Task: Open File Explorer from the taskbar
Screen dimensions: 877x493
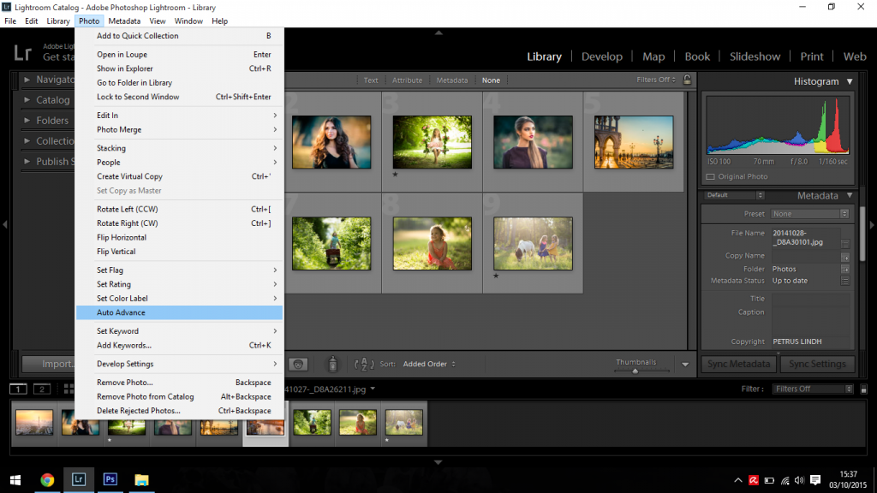Action: [x=141, y=479]
